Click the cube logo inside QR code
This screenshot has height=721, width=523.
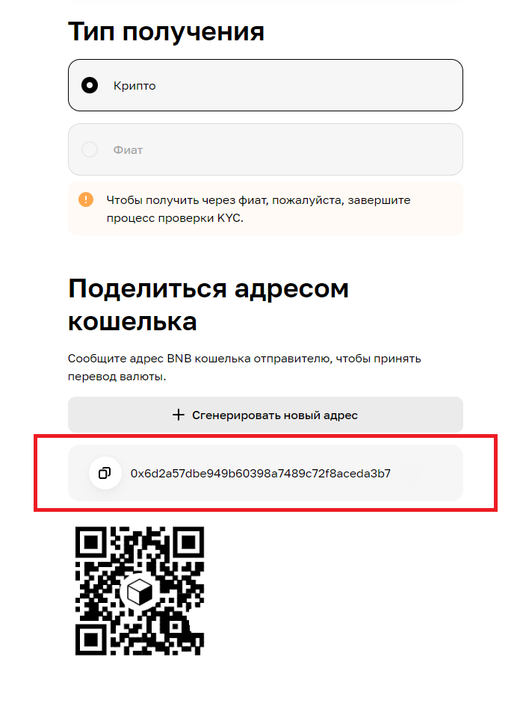click(x=140, y=591)
